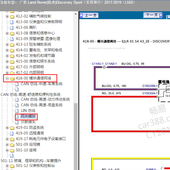Go to next page with 下一页 button
170x170 pixels.
pos(153,15)
